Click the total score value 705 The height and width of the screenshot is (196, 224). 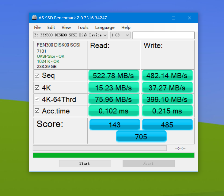click(x=141, y=137)
